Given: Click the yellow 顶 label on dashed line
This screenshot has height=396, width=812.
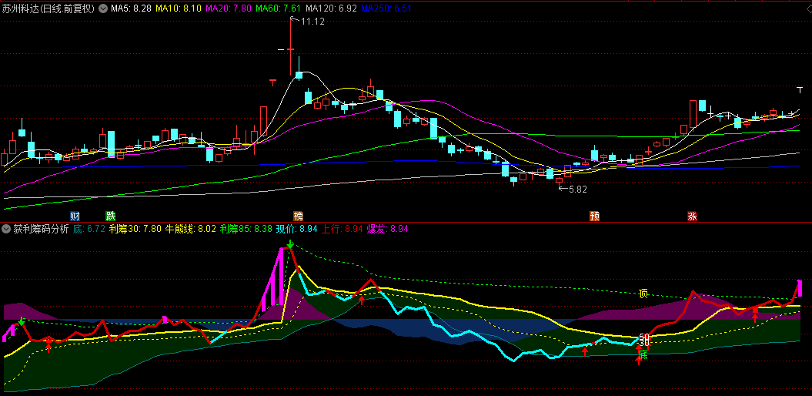Looking at the screenshot, I should click(x=643, y=294).
